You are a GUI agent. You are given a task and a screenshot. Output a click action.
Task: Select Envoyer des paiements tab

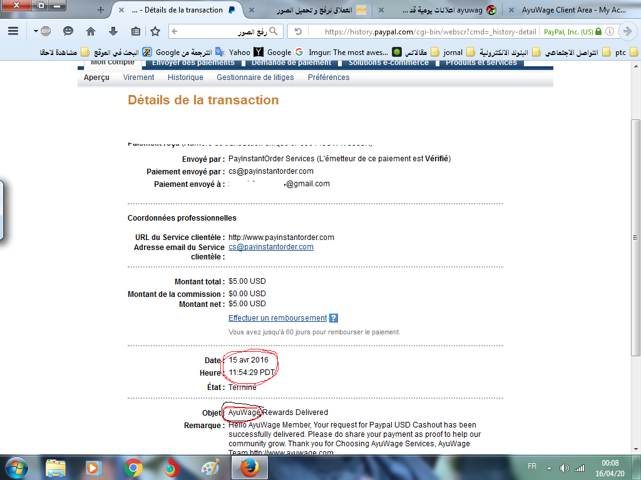coord(193,63)
